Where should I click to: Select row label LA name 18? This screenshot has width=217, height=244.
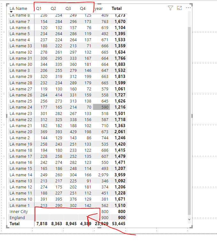(x=21, y=150)
